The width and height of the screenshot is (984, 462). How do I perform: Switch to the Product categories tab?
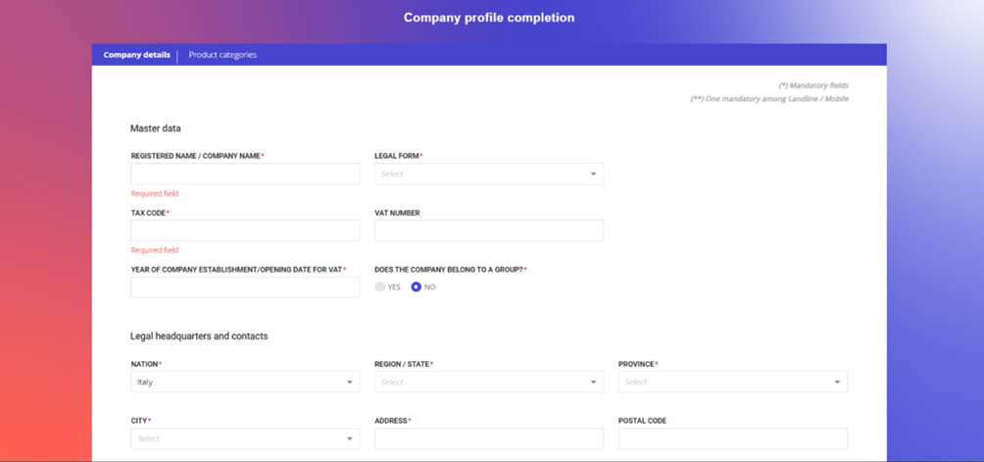(x=222, y=55)
